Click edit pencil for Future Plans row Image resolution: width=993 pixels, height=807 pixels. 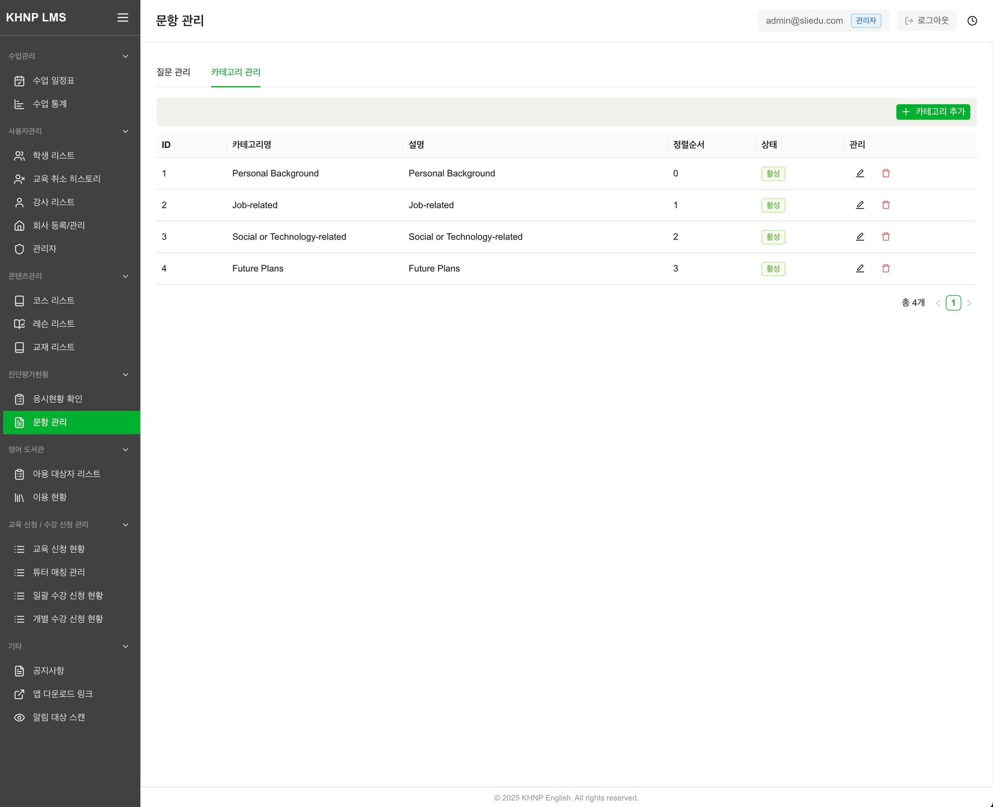(860, 268)
